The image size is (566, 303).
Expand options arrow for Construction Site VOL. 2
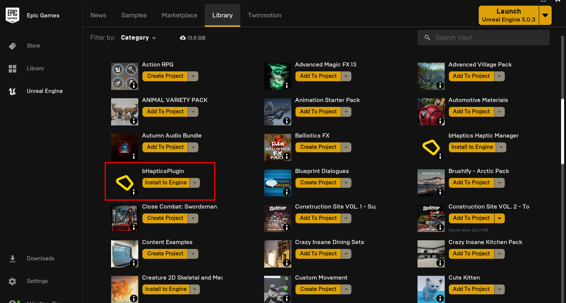(500, 218)
